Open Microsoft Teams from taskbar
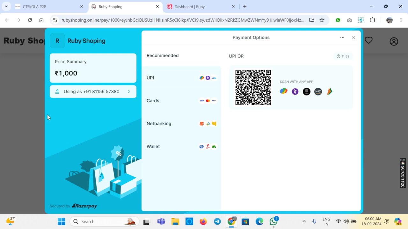This screenshot has width=408, height=229. click(x=161, y=221)
